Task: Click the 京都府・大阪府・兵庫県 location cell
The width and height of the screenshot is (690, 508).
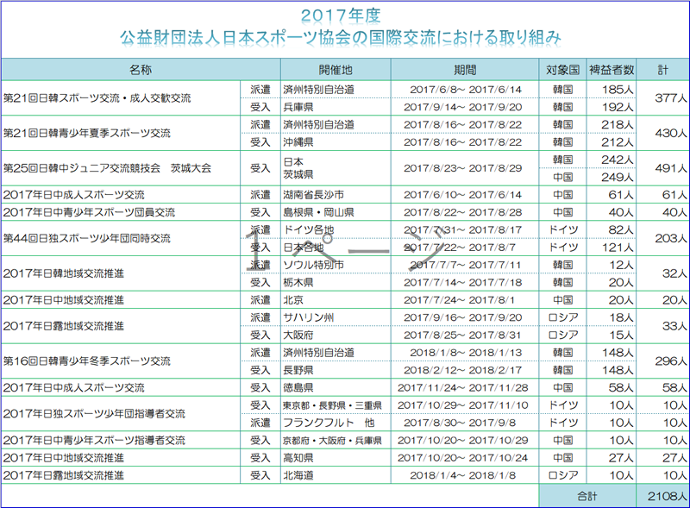Action: (336, 440)
